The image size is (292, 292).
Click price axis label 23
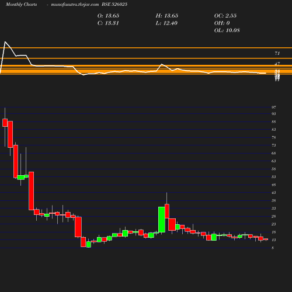274,224
